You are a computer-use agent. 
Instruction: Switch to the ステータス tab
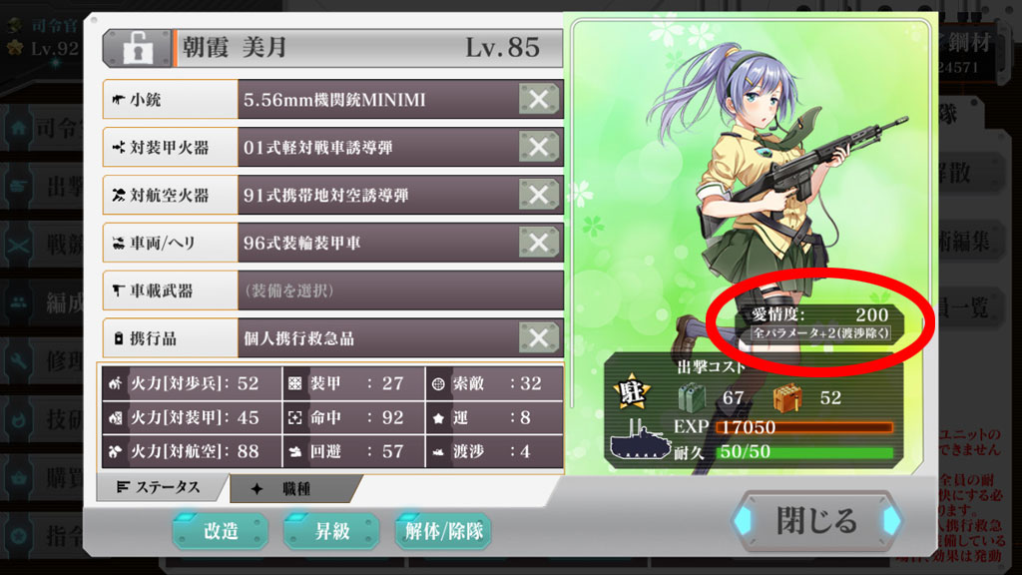(160, 487)
